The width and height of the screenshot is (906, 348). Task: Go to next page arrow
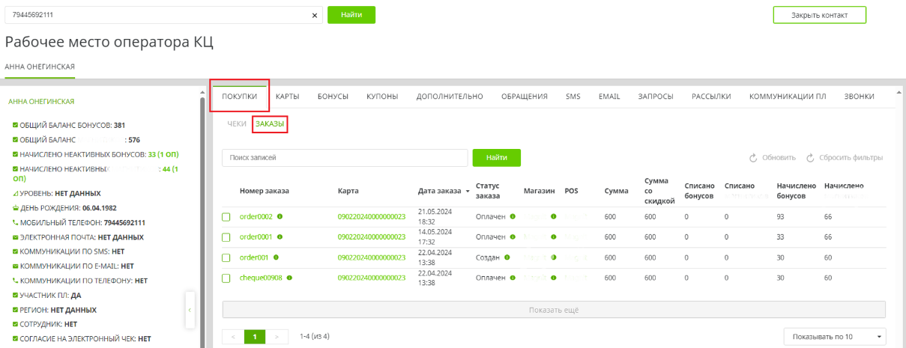(277, 337)
